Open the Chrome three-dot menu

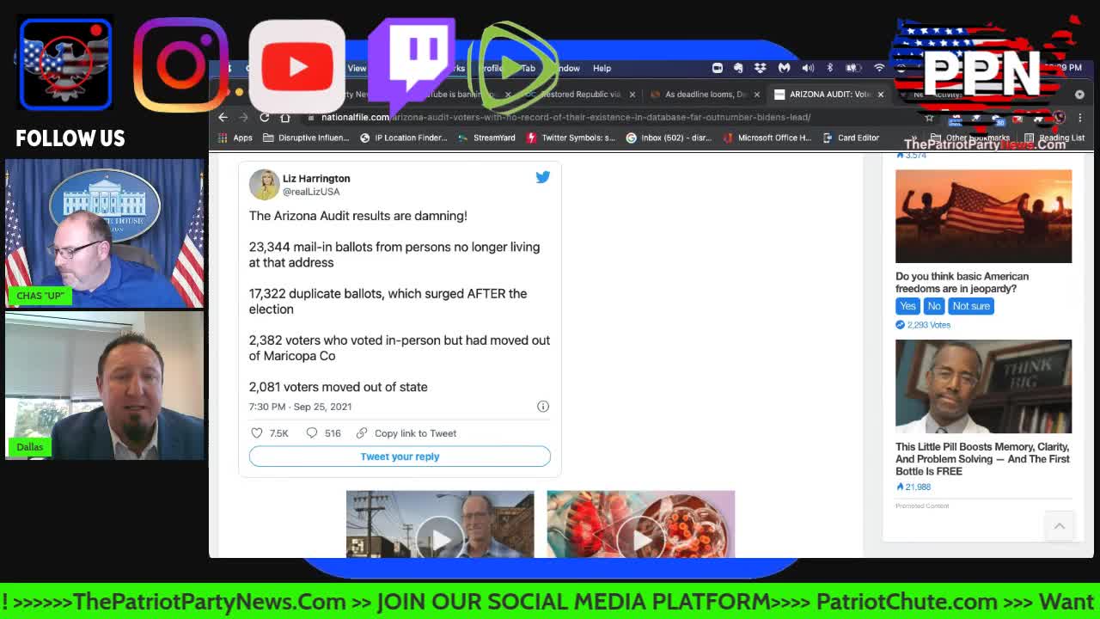click(x=1080, y=118)
